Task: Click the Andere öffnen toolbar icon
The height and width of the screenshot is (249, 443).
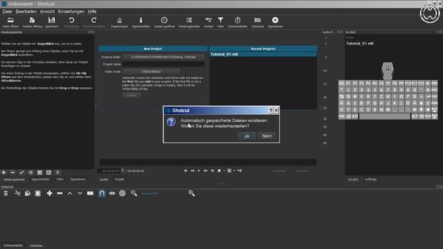Action: (32, 22)
